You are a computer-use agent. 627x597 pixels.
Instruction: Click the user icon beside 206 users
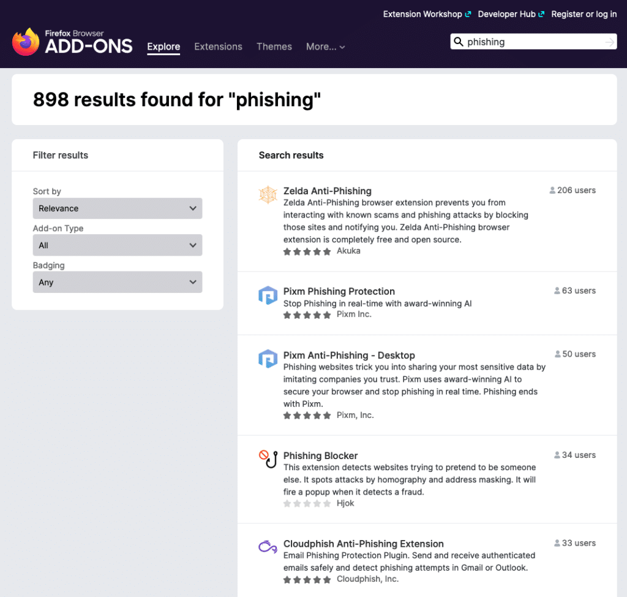[x=552, y=190]
